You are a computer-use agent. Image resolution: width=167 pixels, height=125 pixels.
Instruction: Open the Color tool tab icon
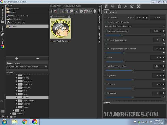(x=120, y=6)
